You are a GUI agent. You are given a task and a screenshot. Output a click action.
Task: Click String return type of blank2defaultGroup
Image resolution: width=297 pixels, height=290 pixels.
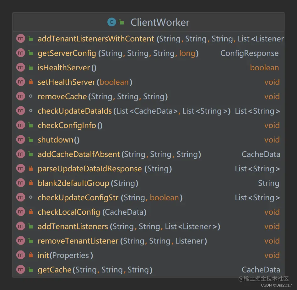(x=269, y=183)
